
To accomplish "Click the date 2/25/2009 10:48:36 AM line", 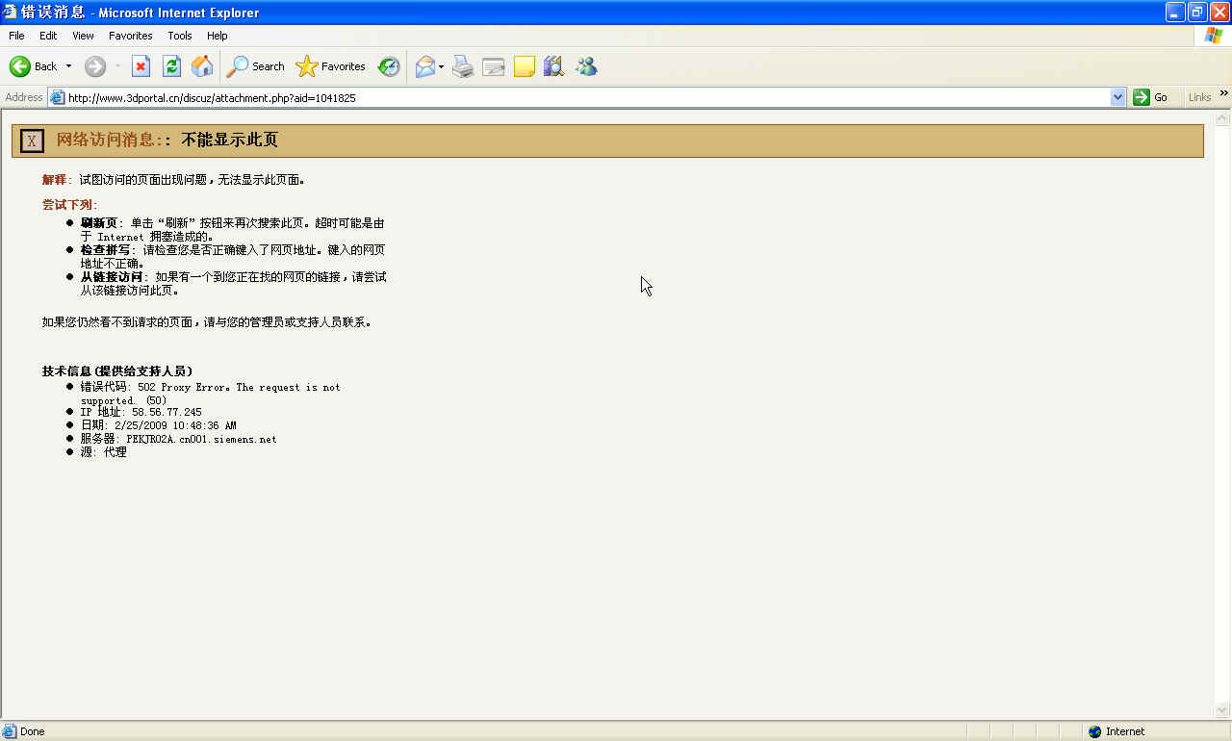I will pos(158,425).
